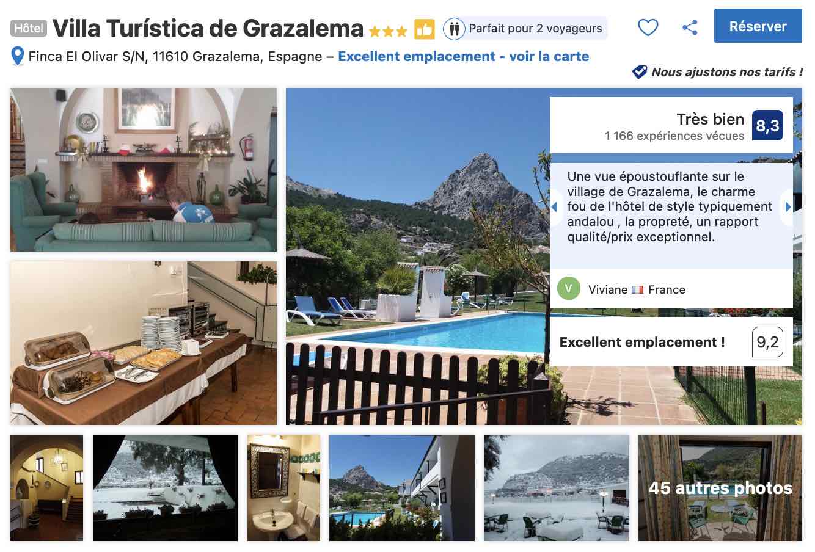Click Viviane's green avatar circle
Screen dimensions: 815x552
[568, 289]
